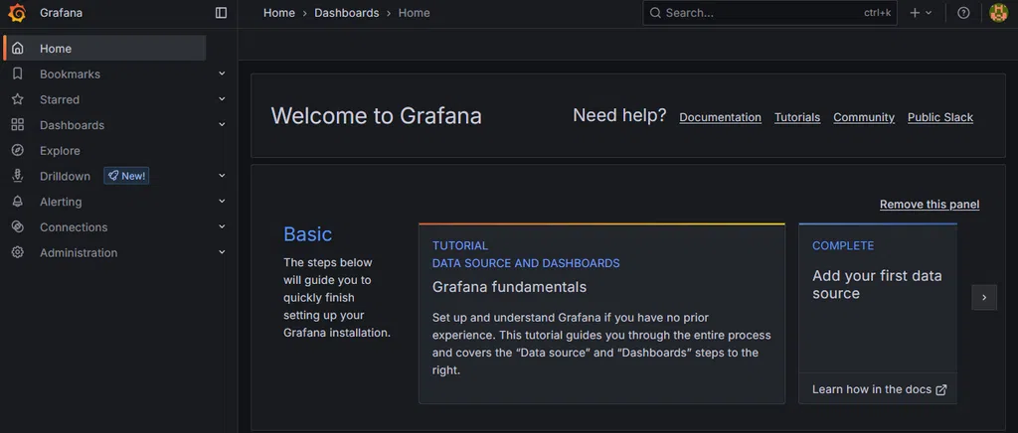Viewport: 1018px width, 433px height.
Task: Open the Grafana fundamentals tutorial card
Action: click(x=601, y=314)
